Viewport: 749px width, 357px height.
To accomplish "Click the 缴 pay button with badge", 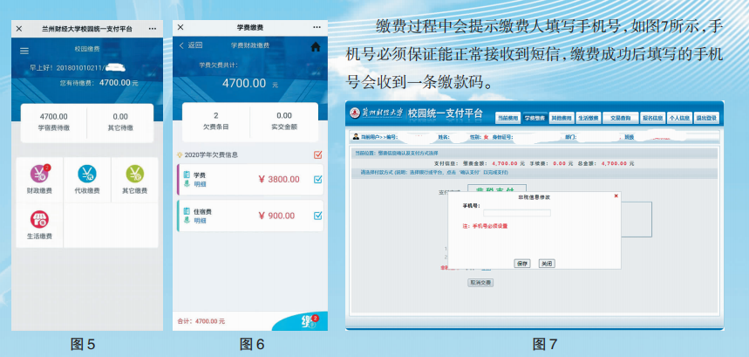I will (x=308, y=321).
